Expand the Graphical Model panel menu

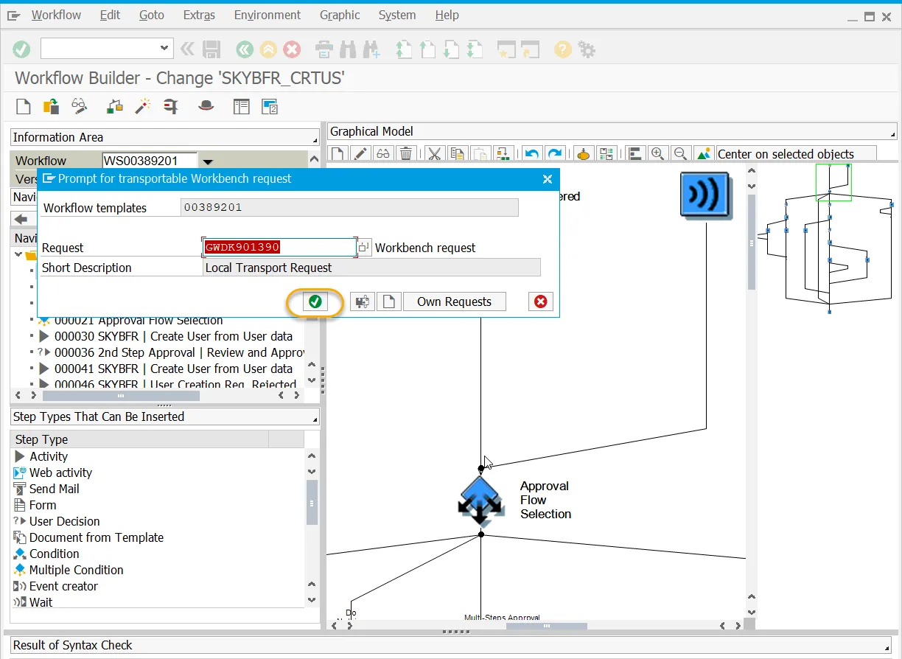893,133
